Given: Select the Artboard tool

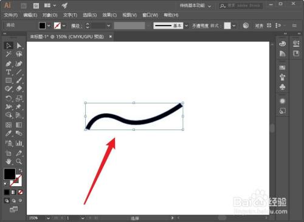Looking at the screenshot, I should click(x=9, y=153).
